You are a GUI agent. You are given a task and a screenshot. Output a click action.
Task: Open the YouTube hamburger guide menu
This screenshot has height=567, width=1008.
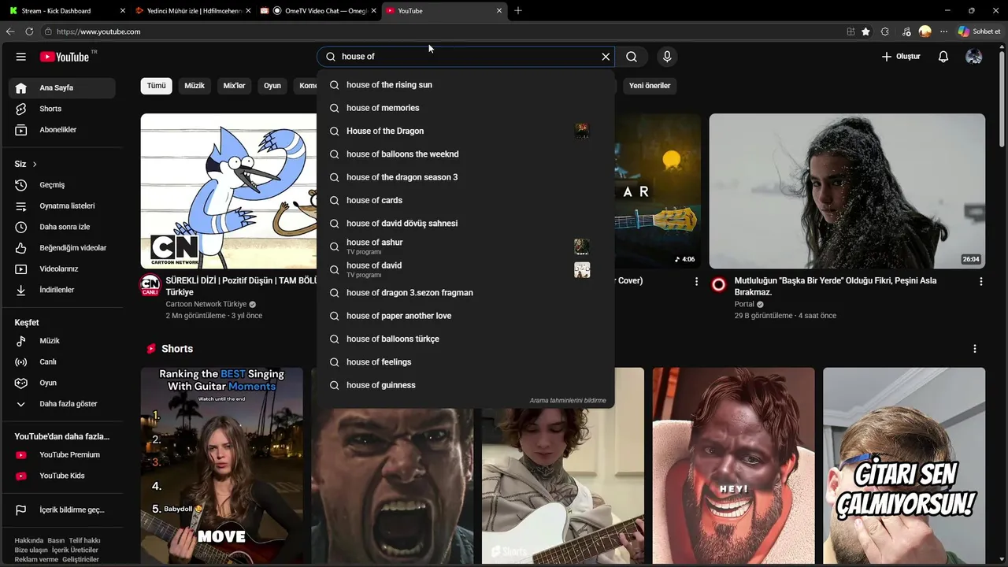(21, 57)
